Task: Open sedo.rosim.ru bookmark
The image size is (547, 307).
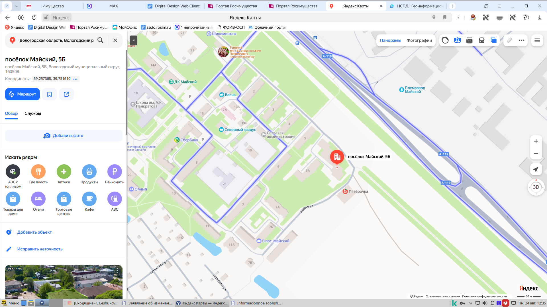Action: [156, 27]
